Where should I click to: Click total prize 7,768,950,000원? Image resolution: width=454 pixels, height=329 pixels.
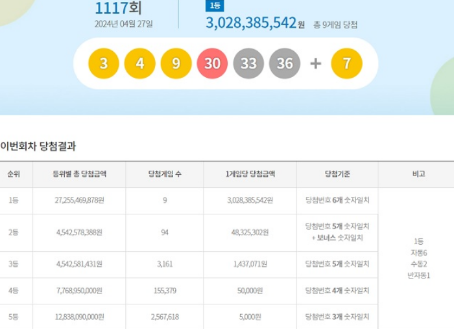point(79,291)
